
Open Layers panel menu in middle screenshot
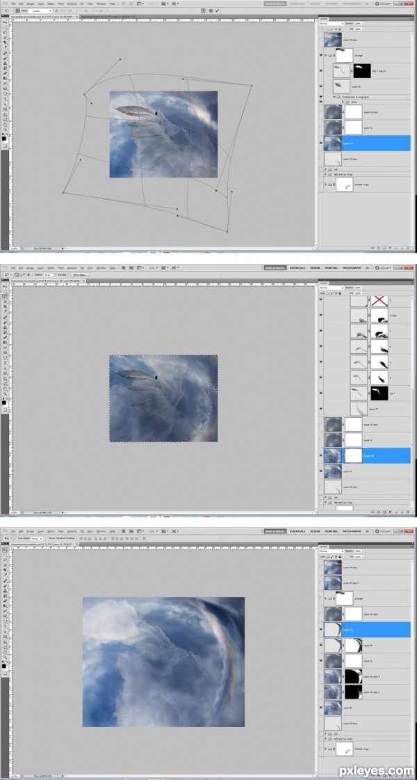tap(413, 283)
